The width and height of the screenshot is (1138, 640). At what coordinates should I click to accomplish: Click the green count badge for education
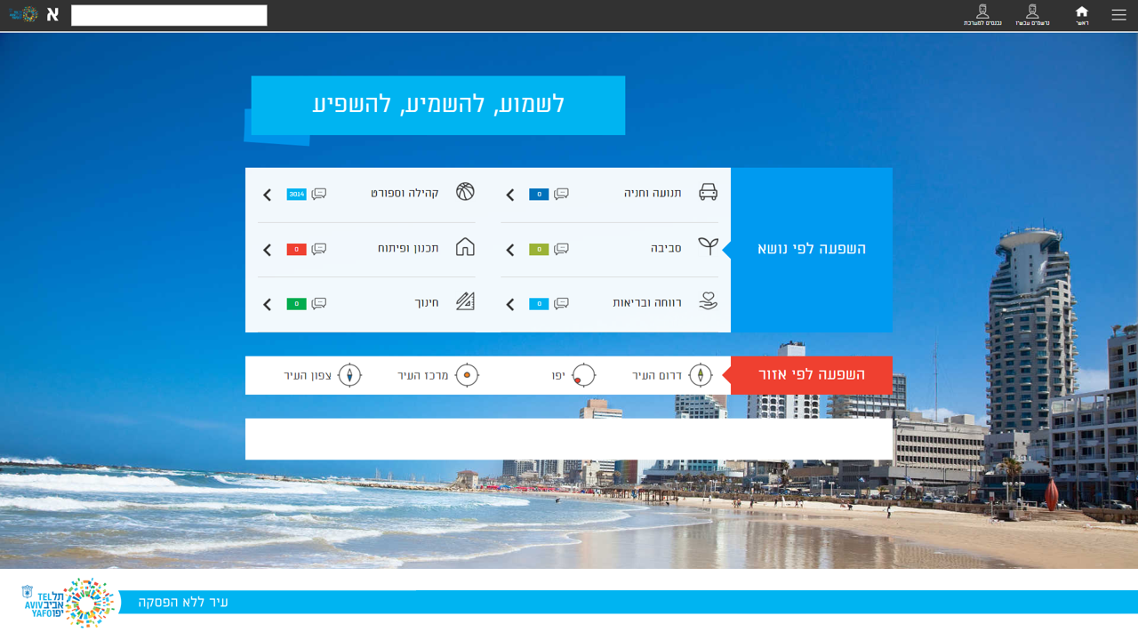click(x=296, y=304)
